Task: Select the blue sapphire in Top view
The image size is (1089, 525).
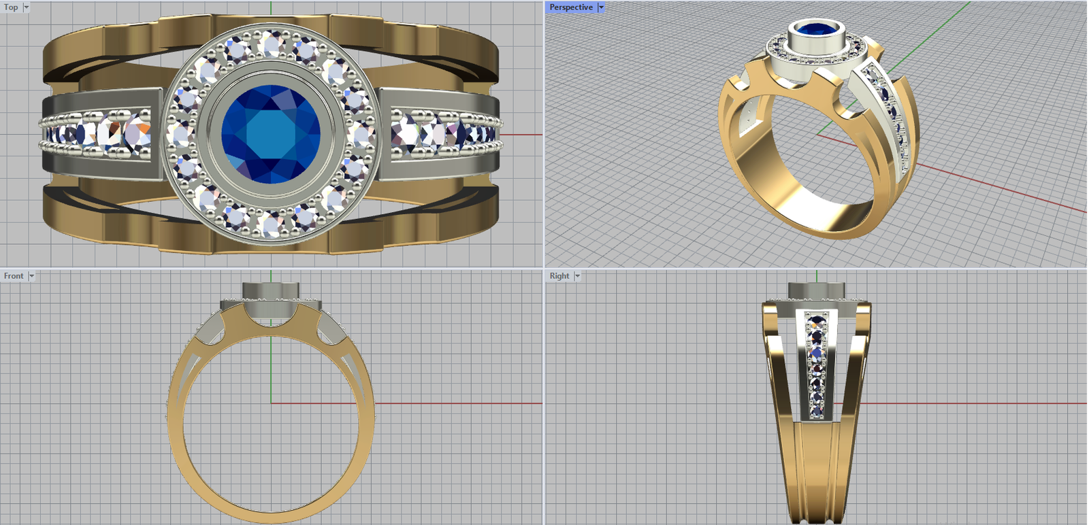Action: point(271,134)
